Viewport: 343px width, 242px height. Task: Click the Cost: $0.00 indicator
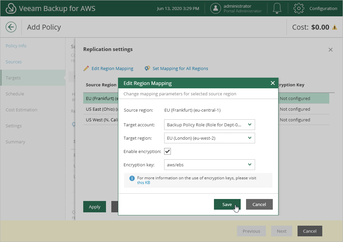click(311, 27)
